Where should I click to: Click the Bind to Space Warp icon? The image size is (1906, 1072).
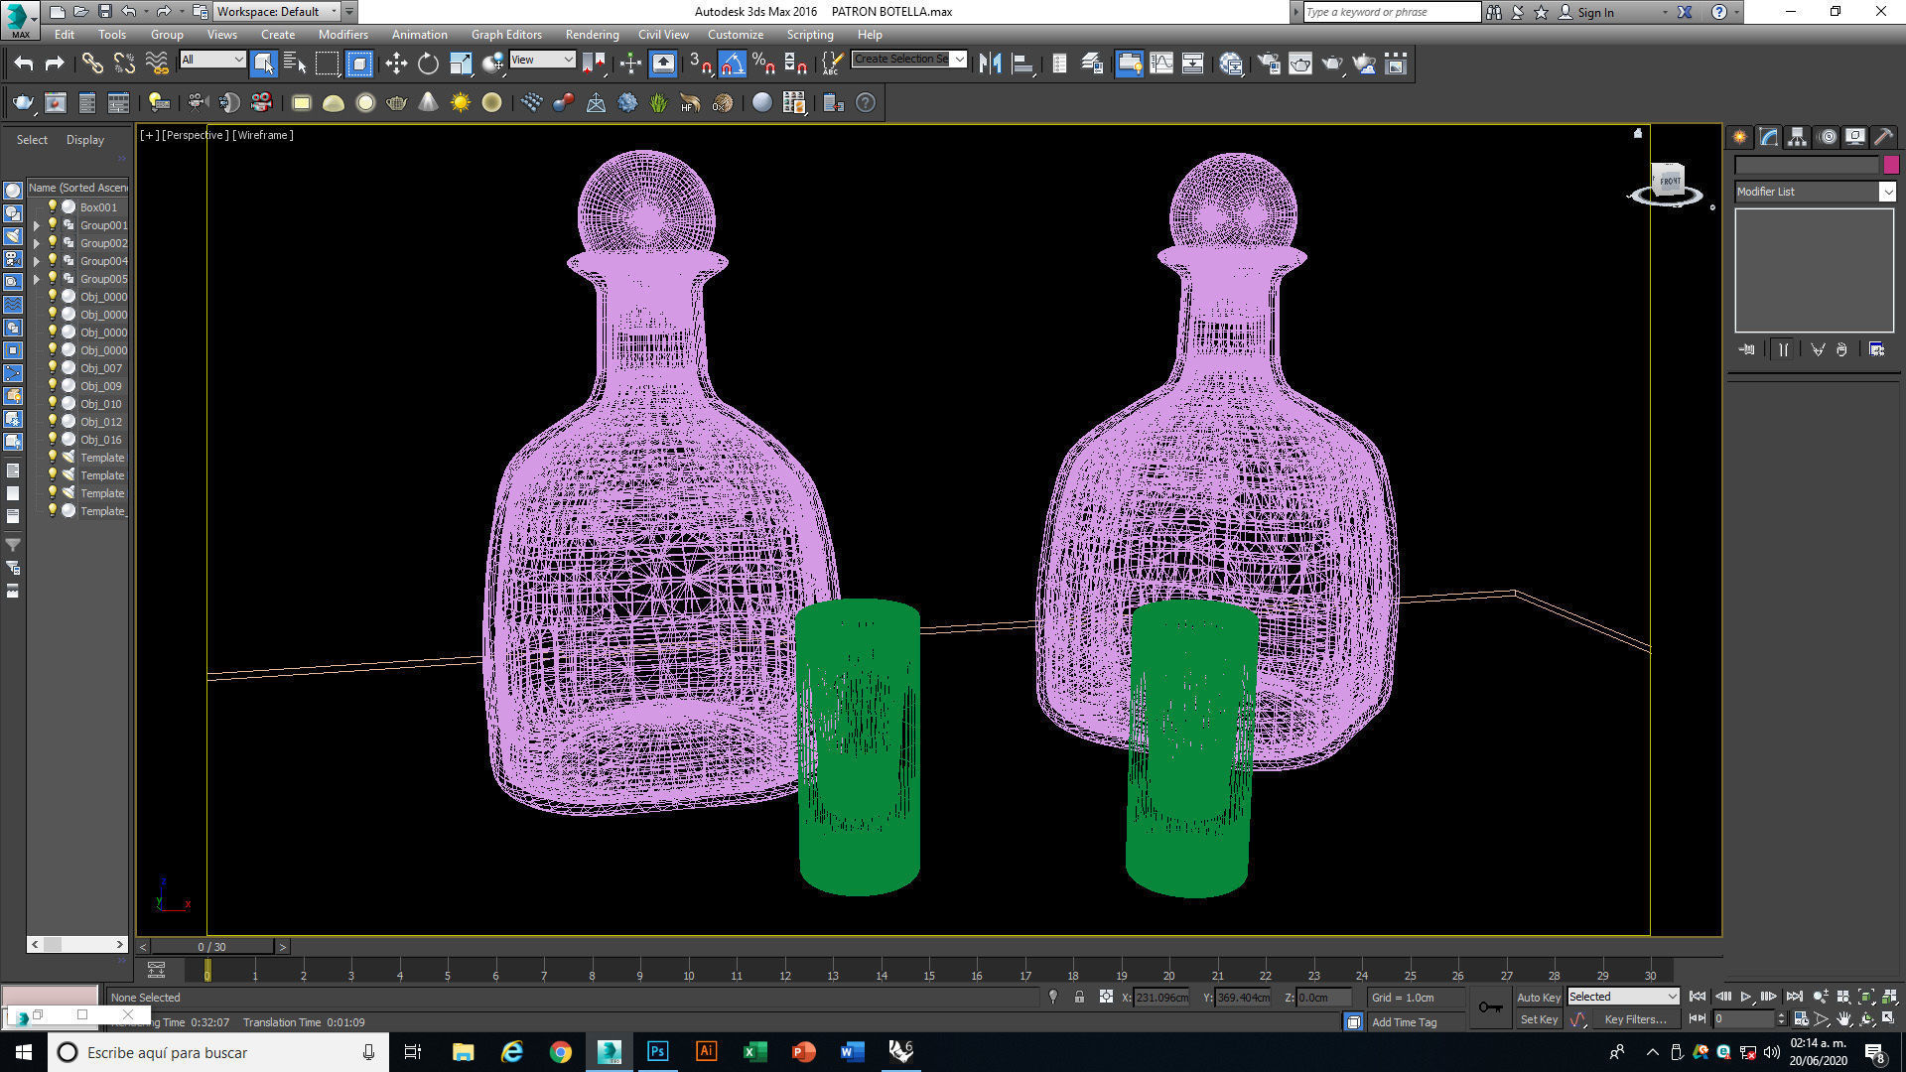point(157,64)
